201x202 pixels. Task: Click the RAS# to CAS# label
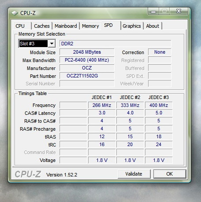40,121
